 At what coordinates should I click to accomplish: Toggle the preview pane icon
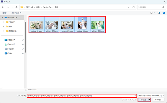[159, 13]
